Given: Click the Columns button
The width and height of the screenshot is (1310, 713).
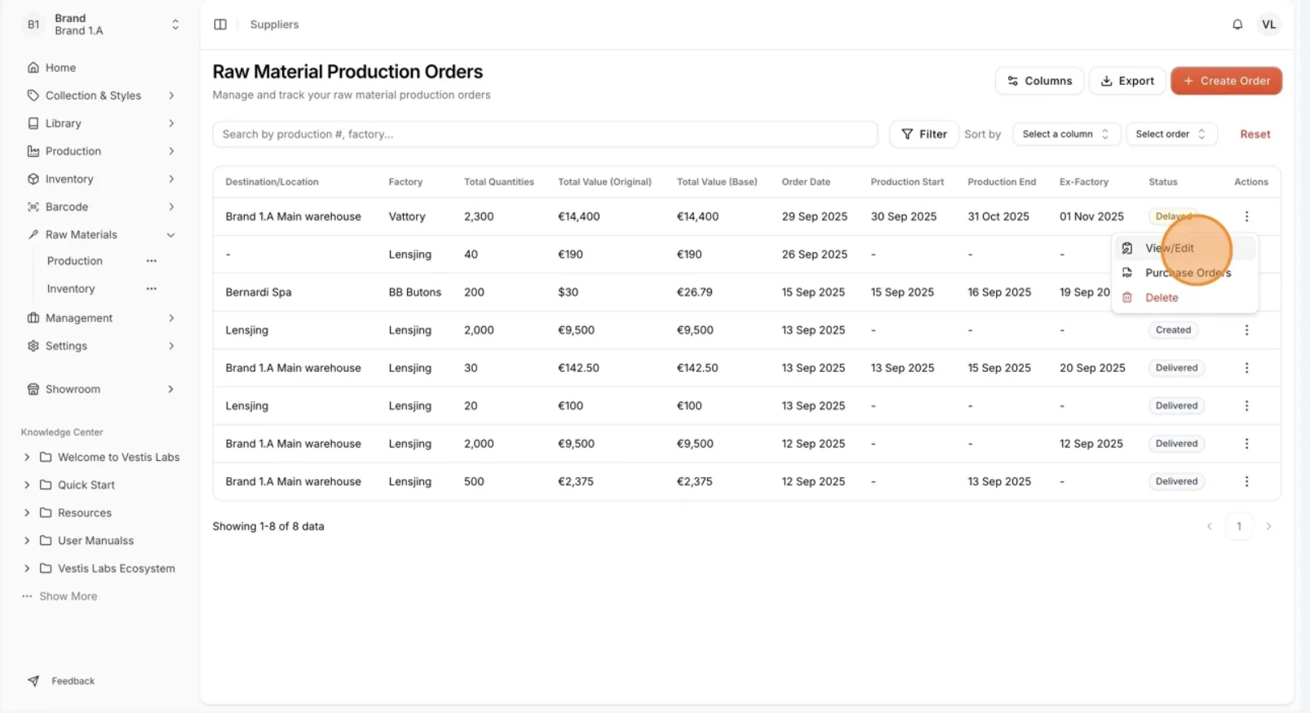Looking at the screenshot, I should pos(1039,81).
